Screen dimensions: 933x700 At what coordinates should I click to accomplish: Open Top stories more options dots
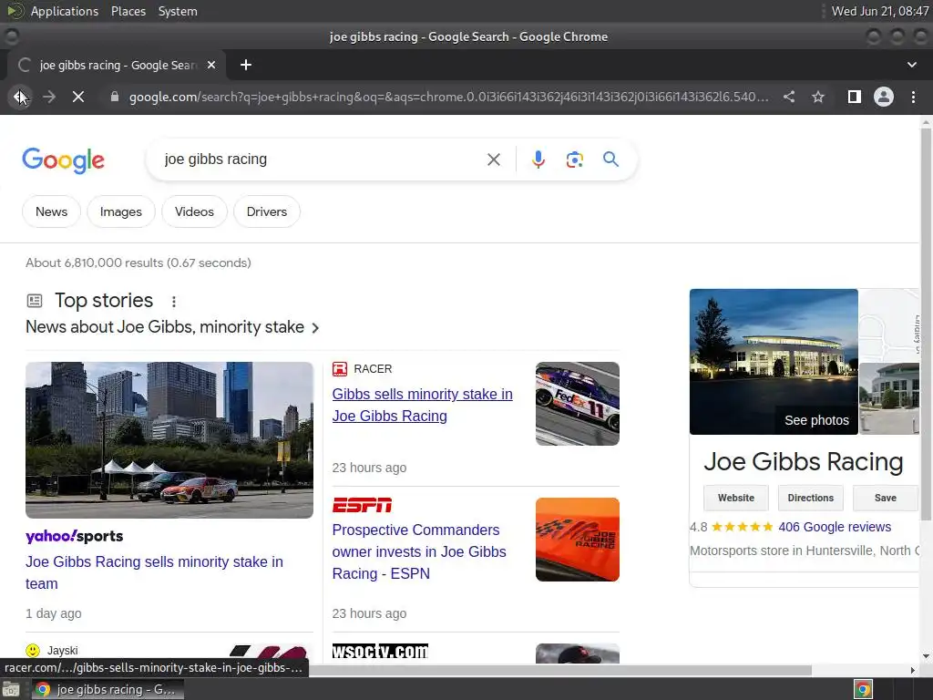pyautogui.click(x=174, y=301)
